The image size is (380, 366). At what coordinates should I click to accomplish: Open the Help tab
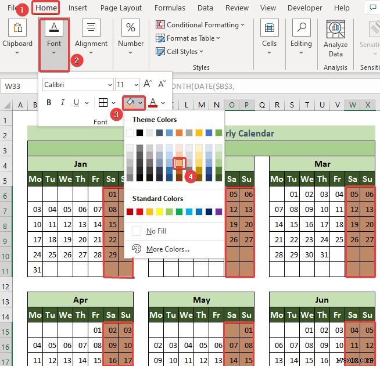(342, 8)
